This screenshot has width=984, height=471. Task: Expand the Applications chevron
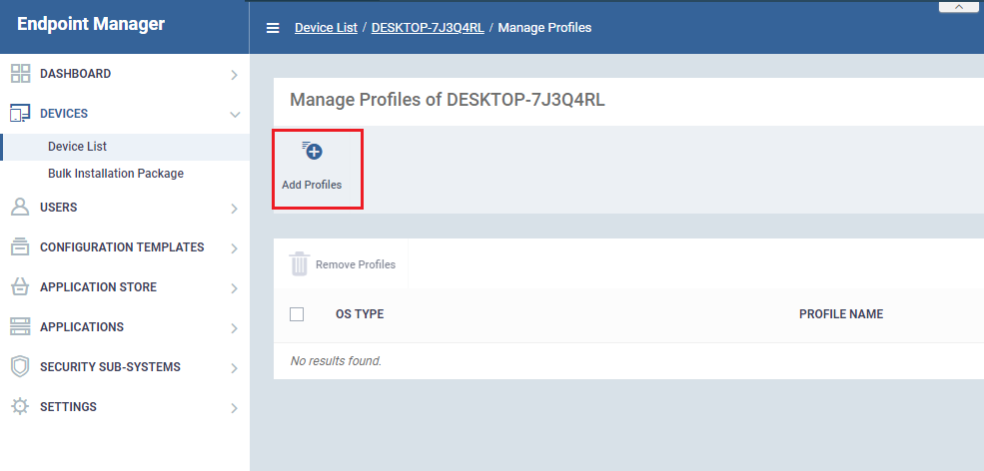[x=234, y=328]
